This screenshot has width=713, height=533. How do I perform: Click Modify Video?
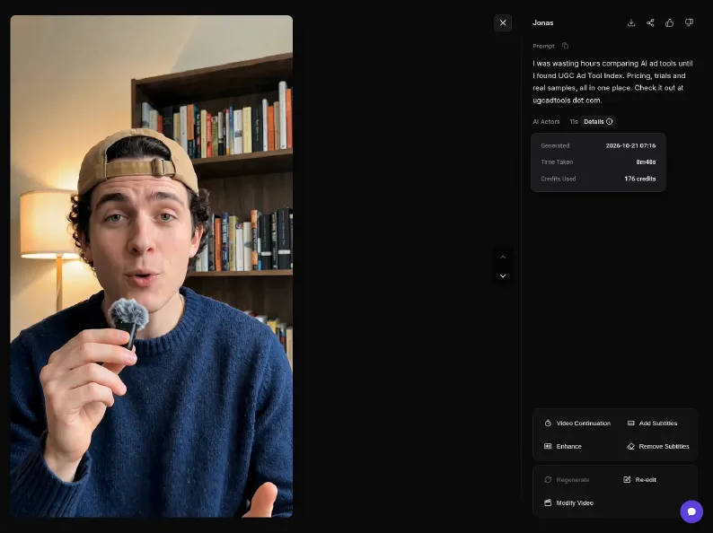[x=568, y=502]
